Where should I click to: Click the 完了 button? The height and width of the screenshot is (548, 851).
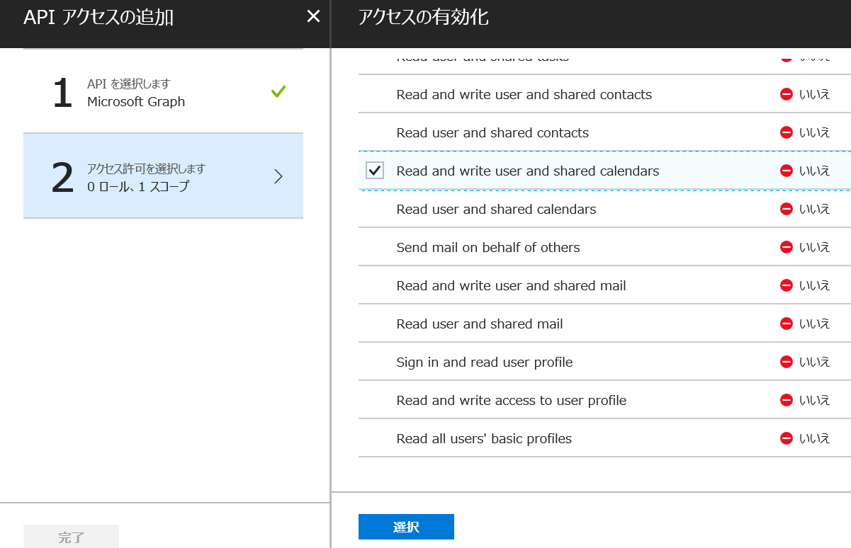(x=71, y=536)
